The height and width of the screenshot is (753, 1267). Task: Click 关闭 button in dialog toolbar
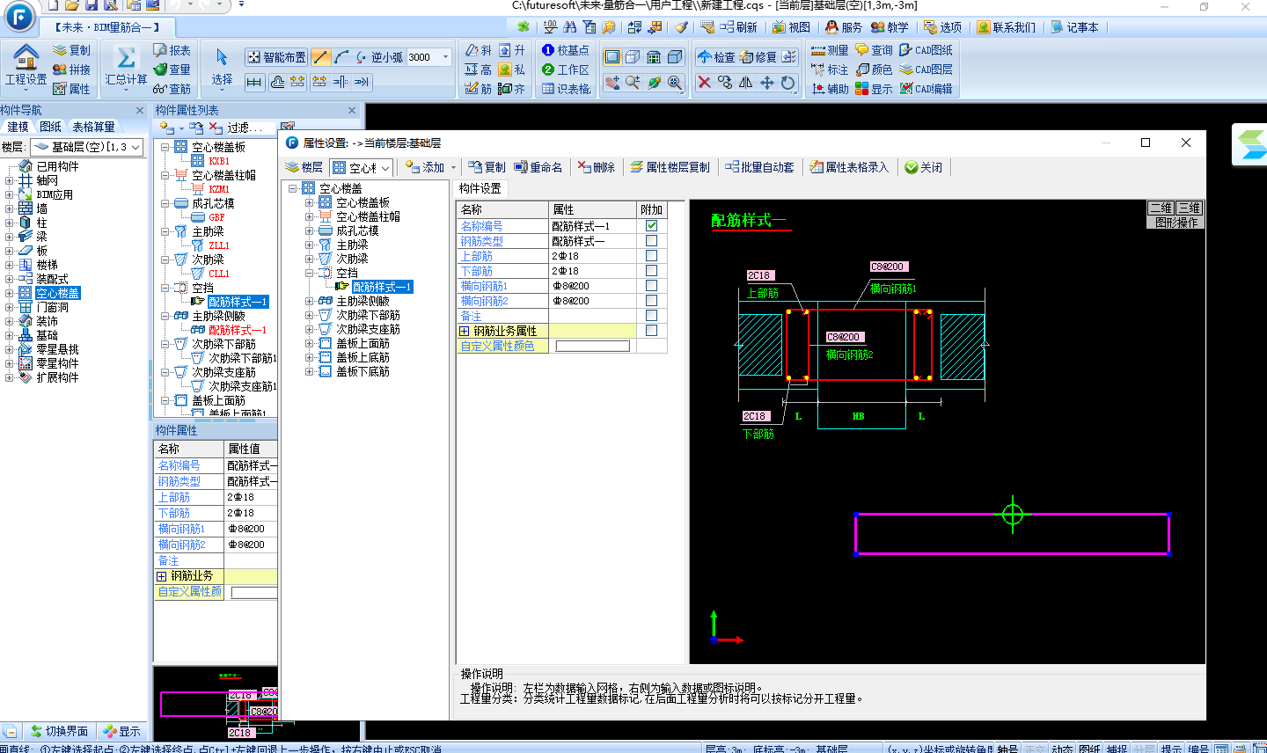(923, 167)
